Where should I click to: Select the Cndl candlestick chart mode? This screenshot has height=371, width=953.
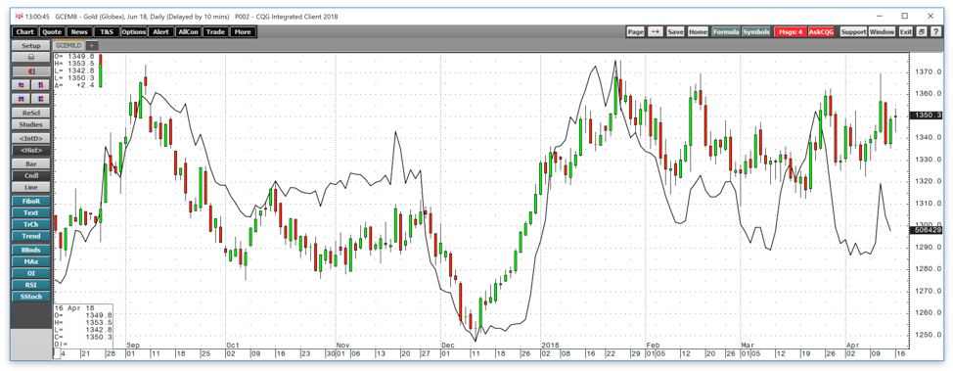[31, 176]
